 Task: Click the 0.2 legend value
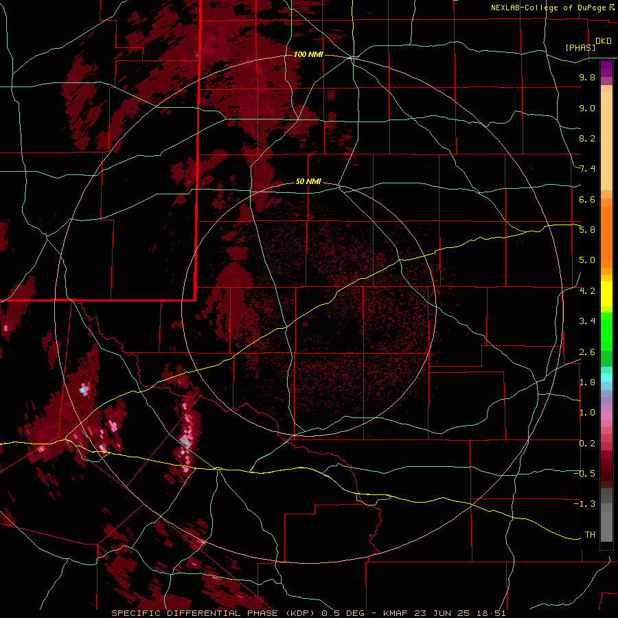pyautogui.click(x=587, y=444)
